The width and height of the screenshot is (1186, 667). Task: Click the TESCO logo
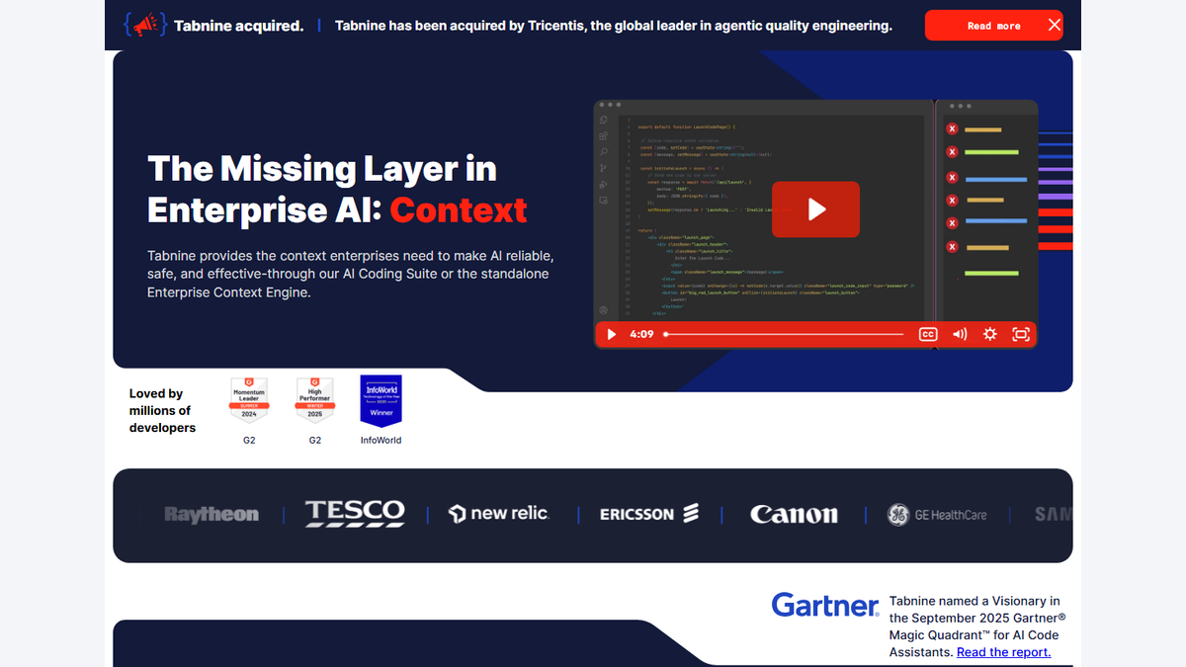point(355,513)
